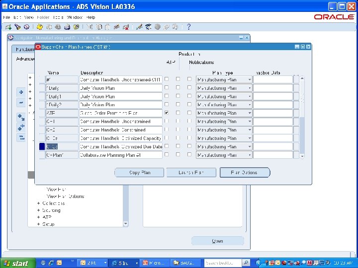Expand the ATP node in Navigator tree
The width and height of the screenshot is (358, 268).
click(38, 217)
